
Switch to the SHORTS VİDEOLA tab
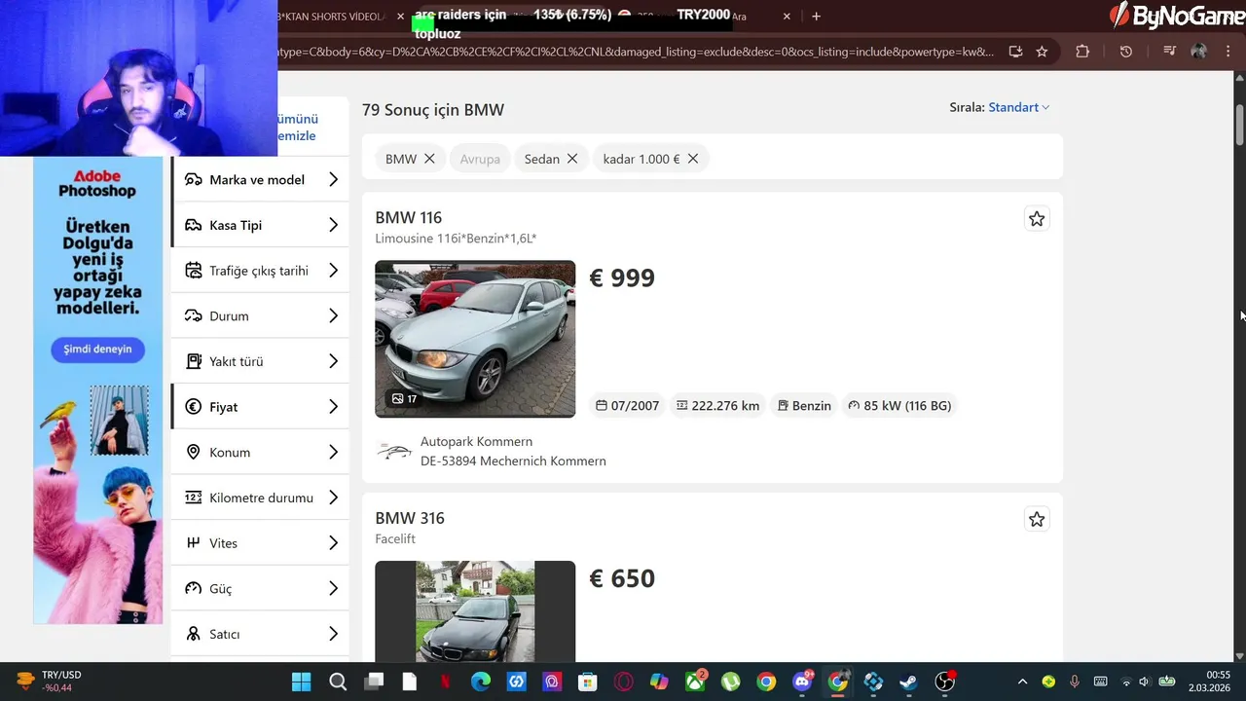point(333,17)
